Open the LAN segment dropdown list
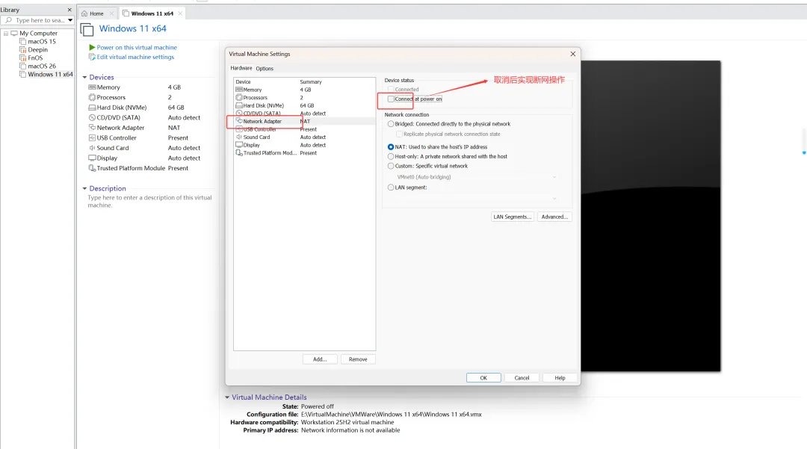The width and height of the screenshot is (807, 449). coord(477,199)
